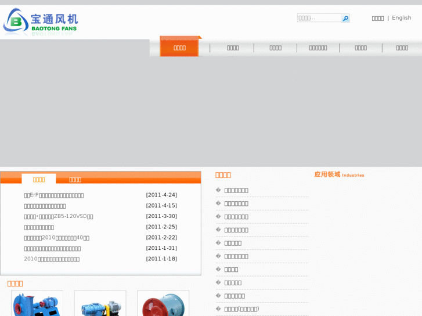Open the news article mentioning ZBS-120VSD
422x316 pixels.
(59, 216)
